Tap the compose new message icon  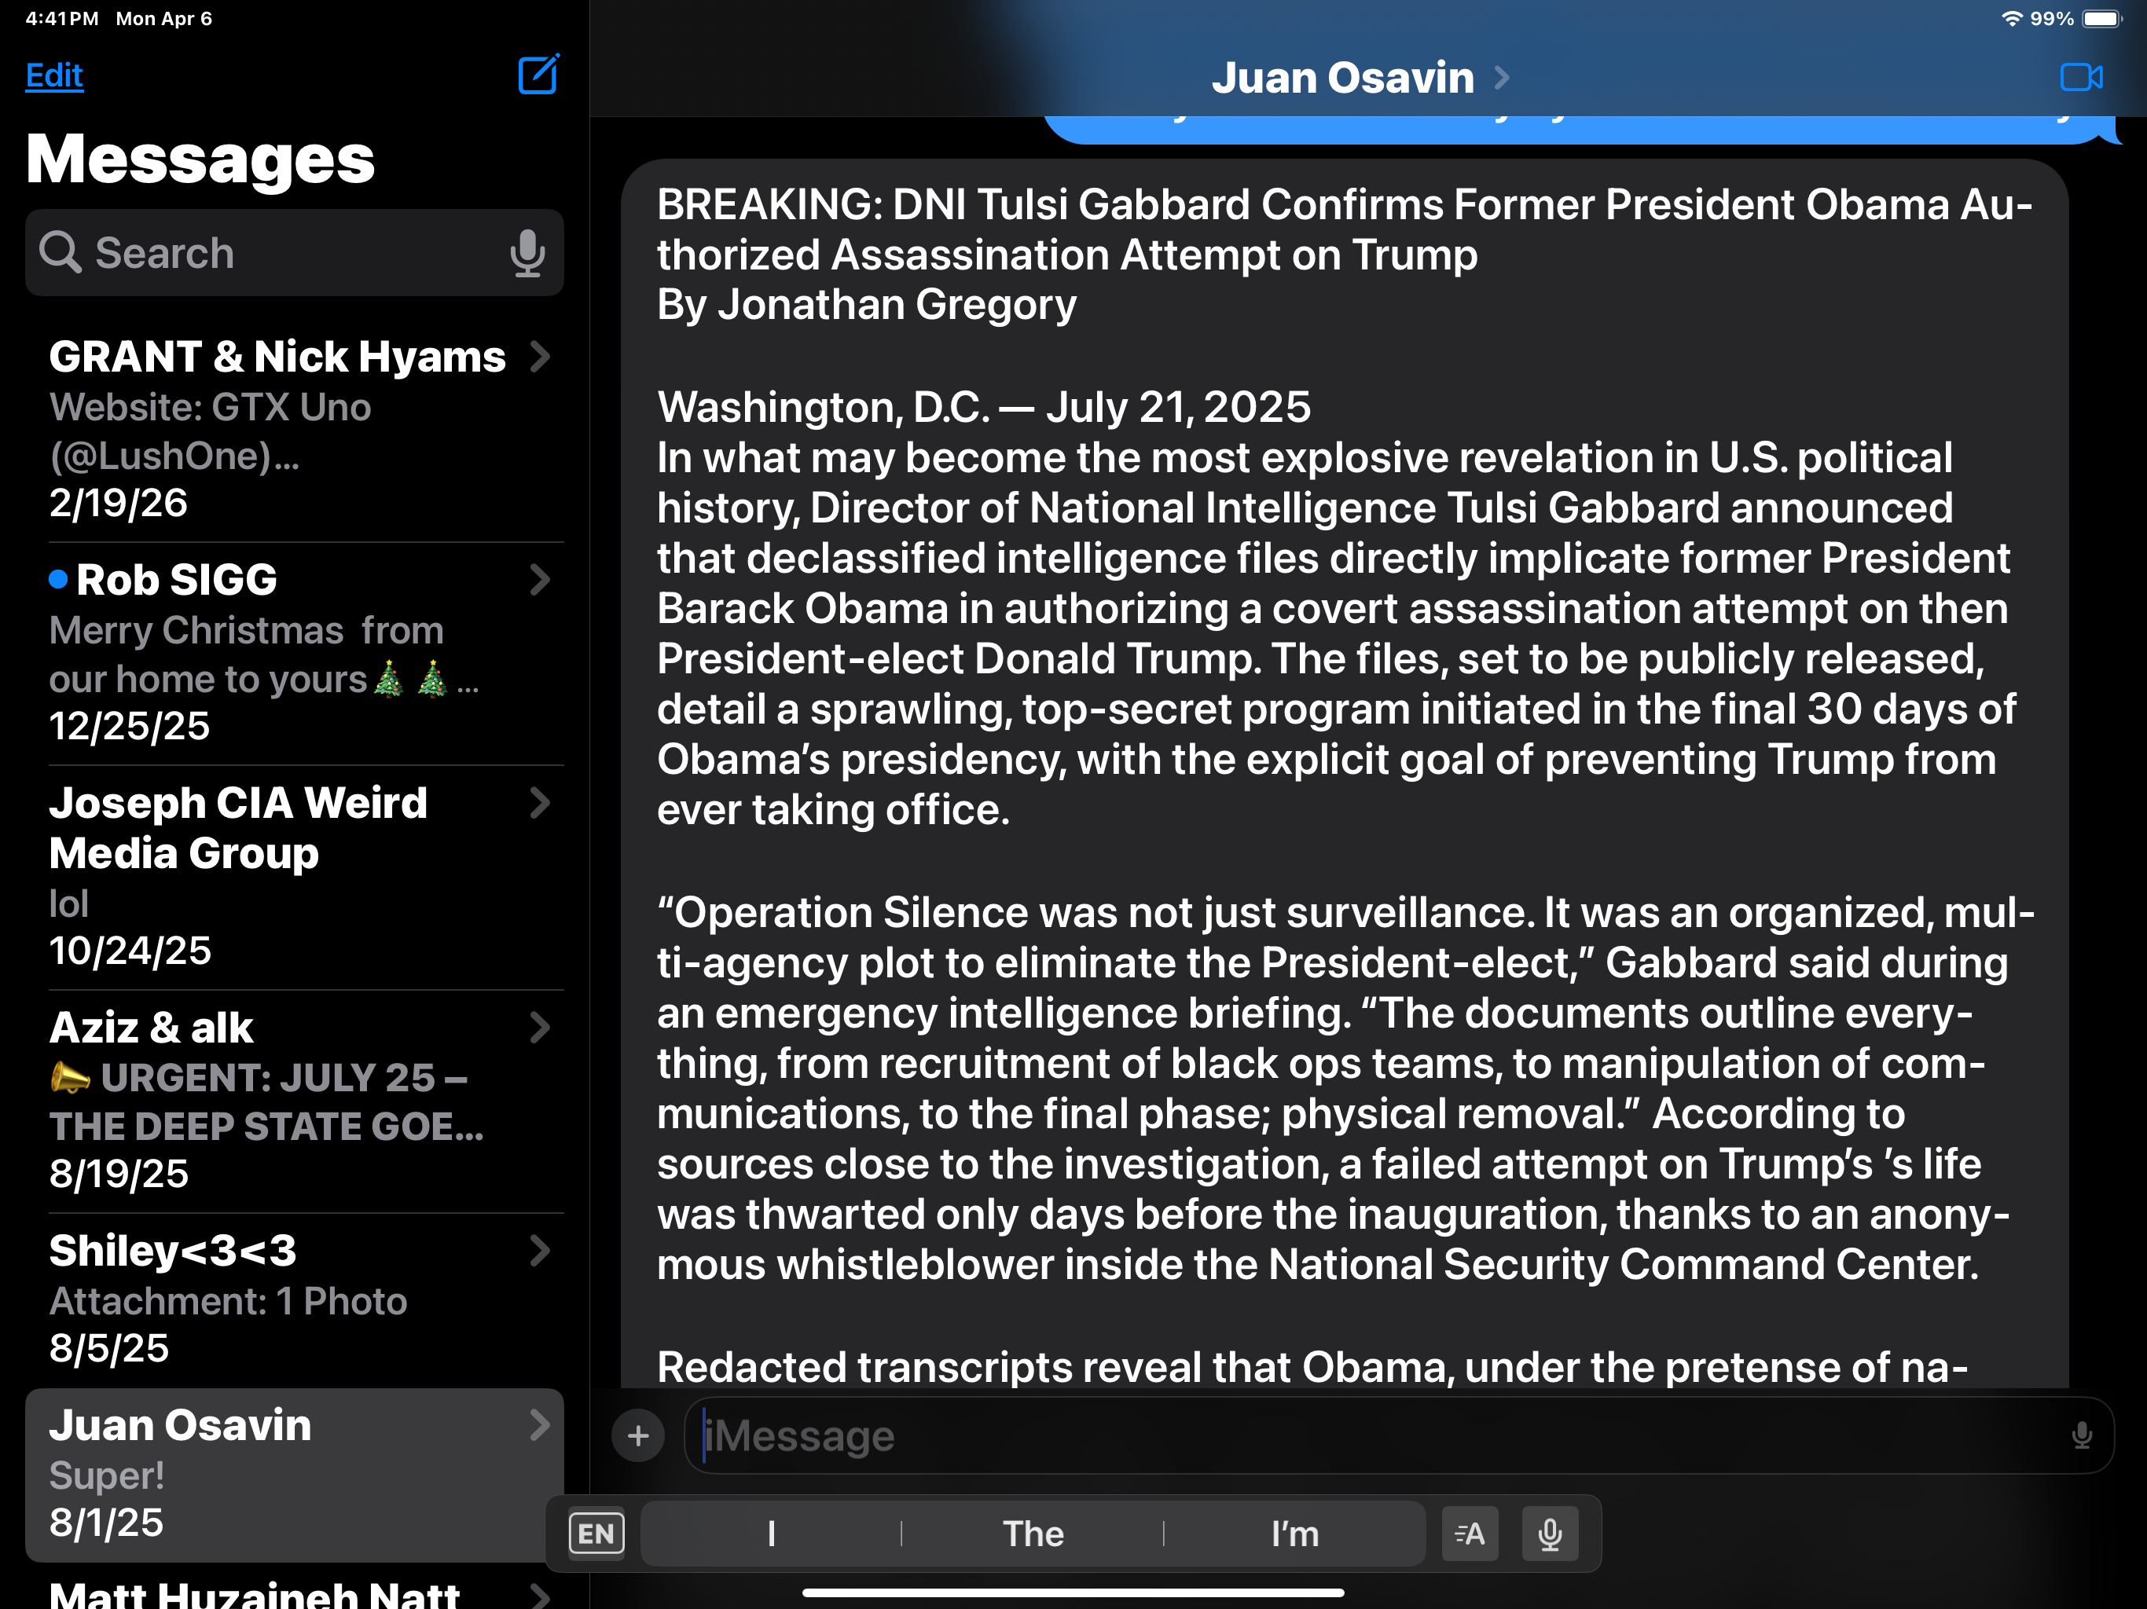point(538,75)
